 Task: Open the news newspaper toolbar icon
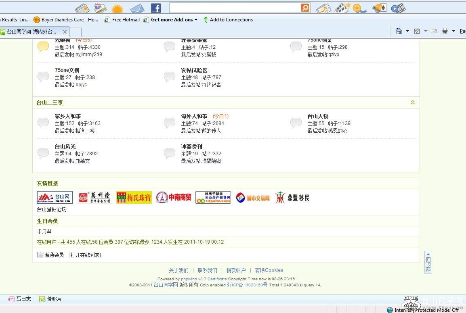(x=82, y=8)
